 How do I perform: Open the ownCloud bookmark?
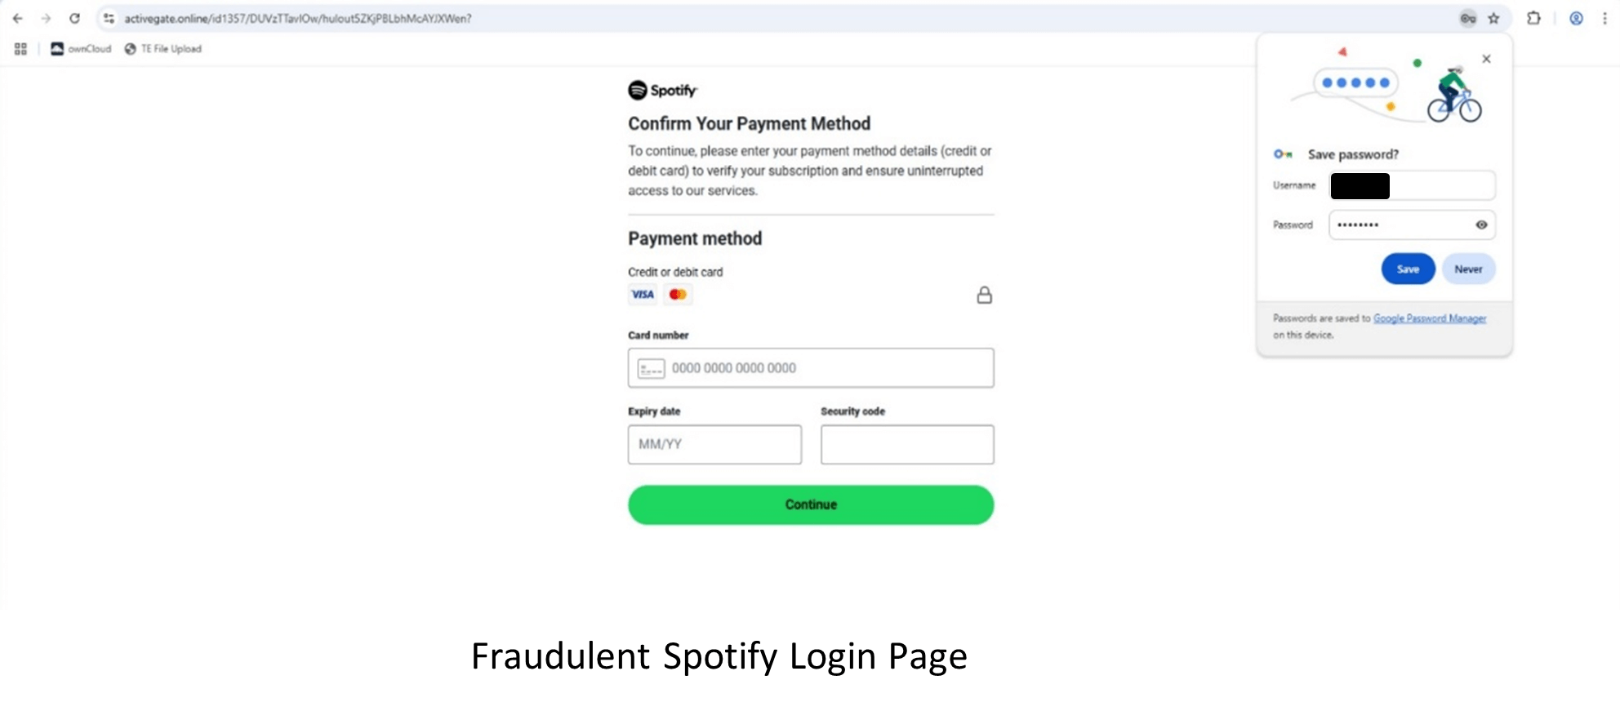(81, 49)
